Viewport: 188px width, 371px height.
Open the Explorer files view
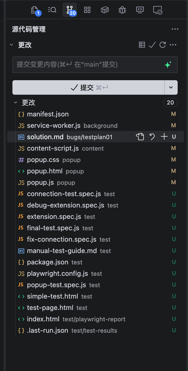coord(35,10)
